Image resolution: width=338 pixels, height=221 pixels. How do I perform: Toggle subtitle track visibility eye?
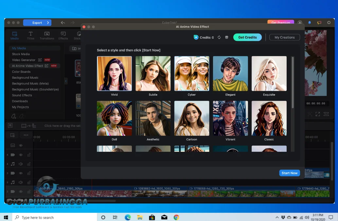tap(21, 145)
